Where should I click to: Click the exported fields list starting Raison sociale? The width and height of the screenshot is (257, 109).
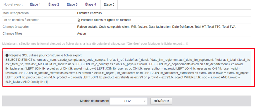coord(156,27)
